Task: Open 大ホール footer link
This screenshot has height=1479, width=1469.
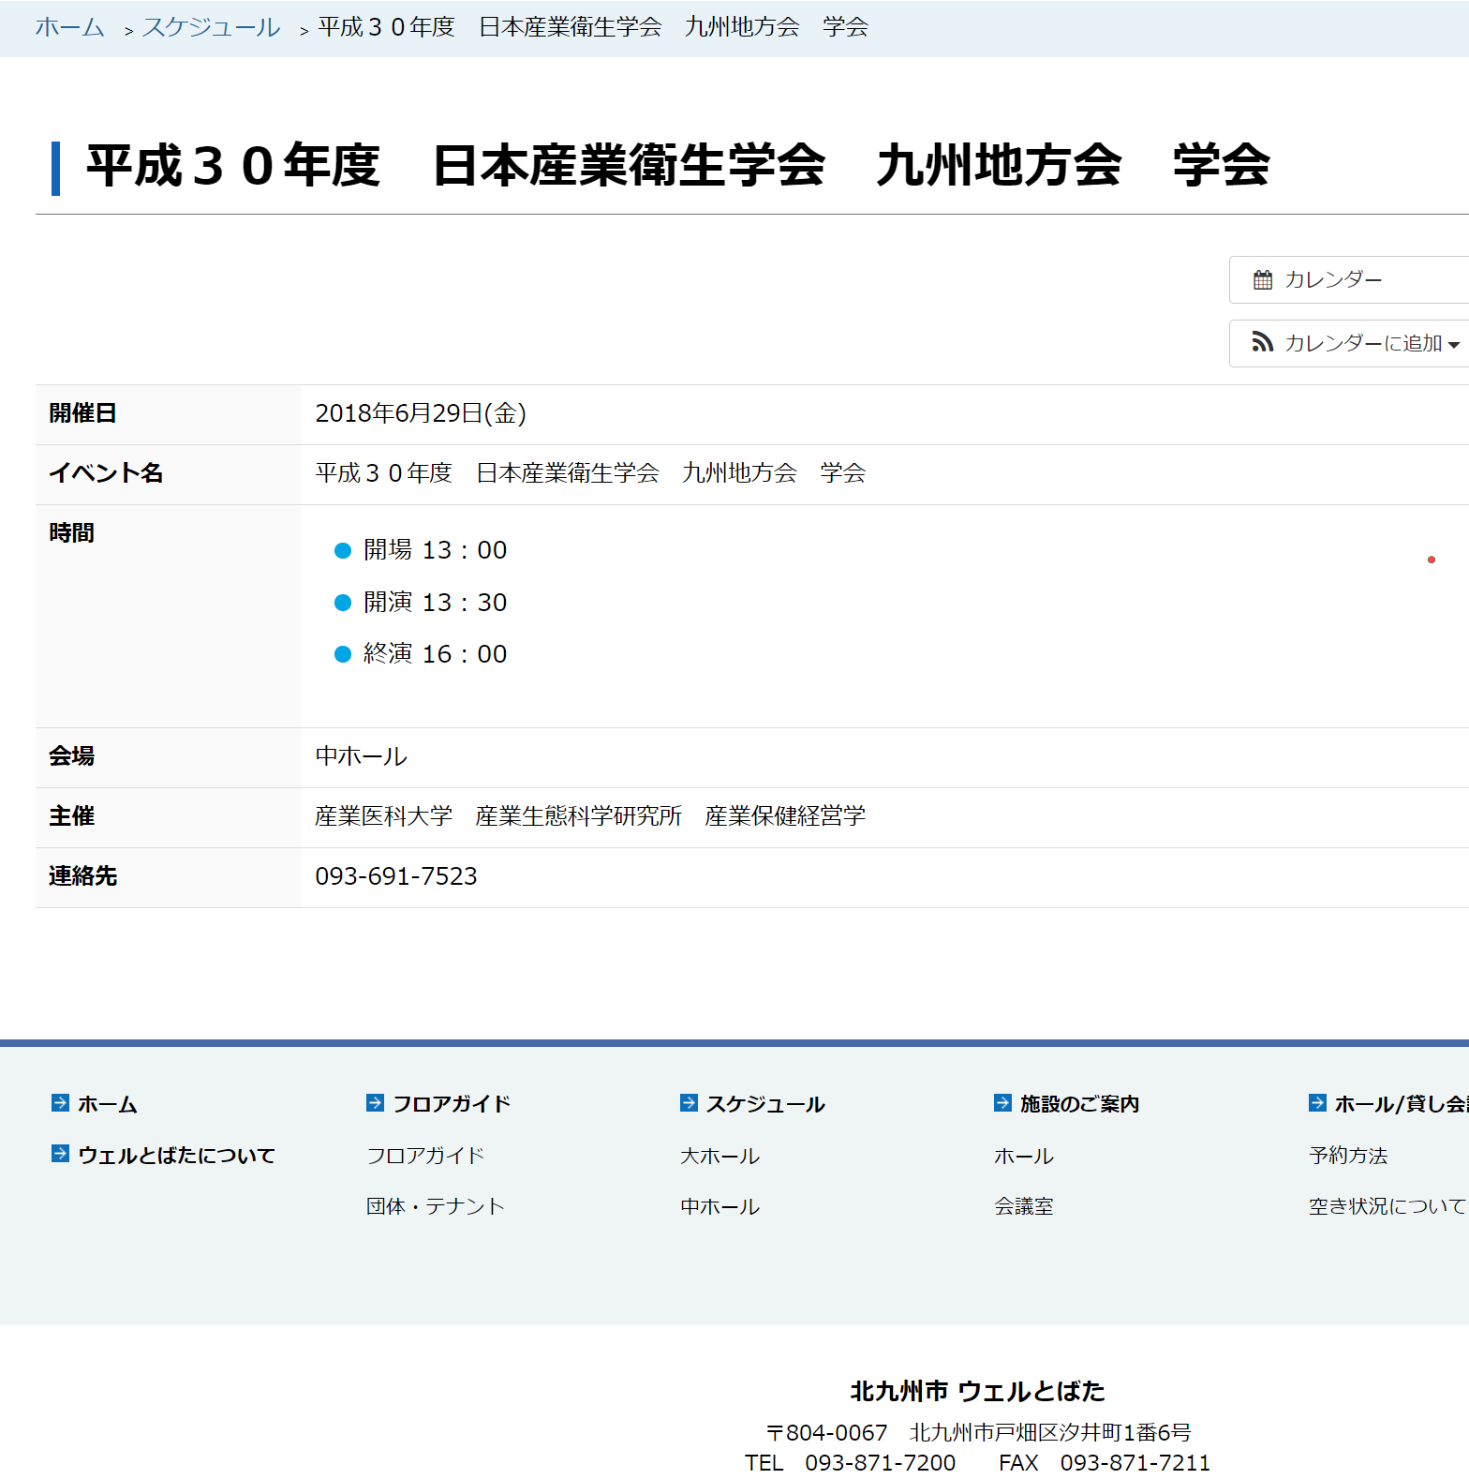Action: click(x=720, y=1156)
